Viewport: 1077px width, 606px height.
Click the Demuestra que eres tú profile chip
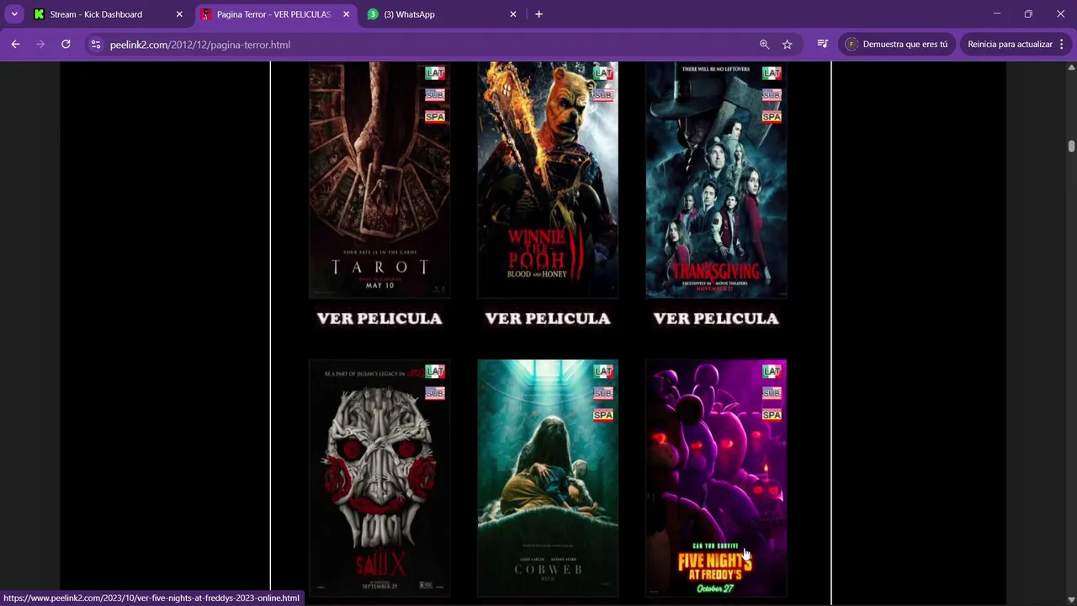click(897, 44)
